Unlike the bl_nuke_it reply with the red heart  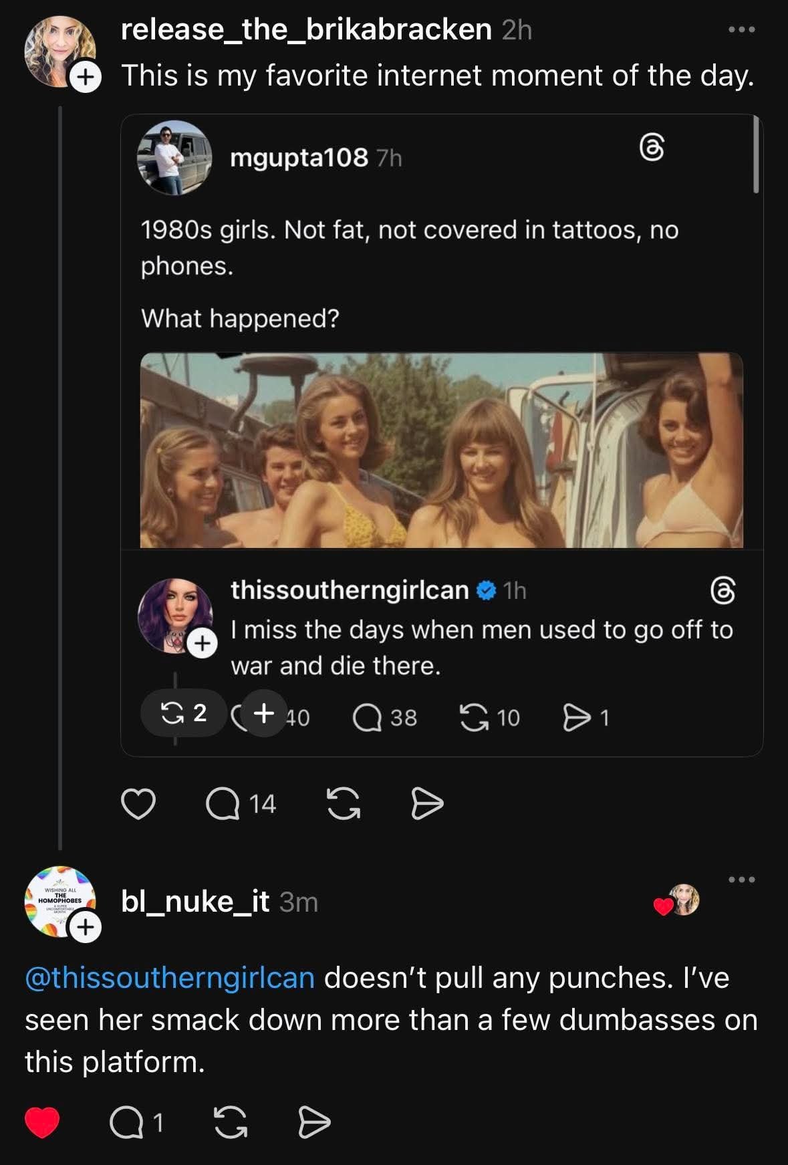tap(42, 1123)
